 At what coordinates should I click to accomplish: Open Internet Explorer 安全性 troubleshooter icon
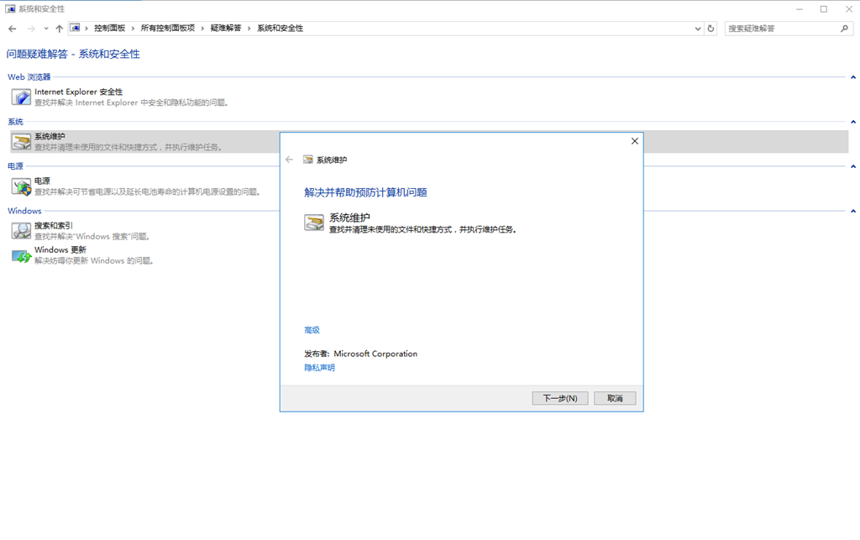[x=21, y=97]
